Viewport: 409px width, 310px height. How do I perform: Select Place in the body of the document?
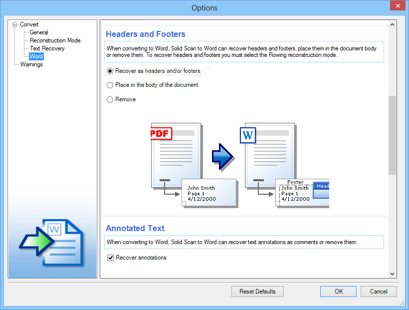[152, 85]
